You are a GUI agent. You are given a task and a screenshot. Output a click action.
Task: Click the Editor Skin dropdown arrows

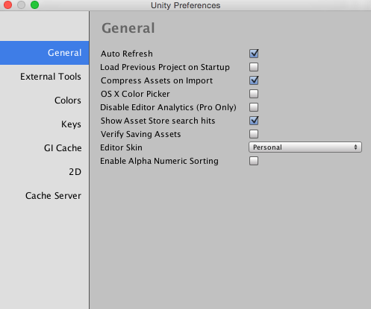356,147
